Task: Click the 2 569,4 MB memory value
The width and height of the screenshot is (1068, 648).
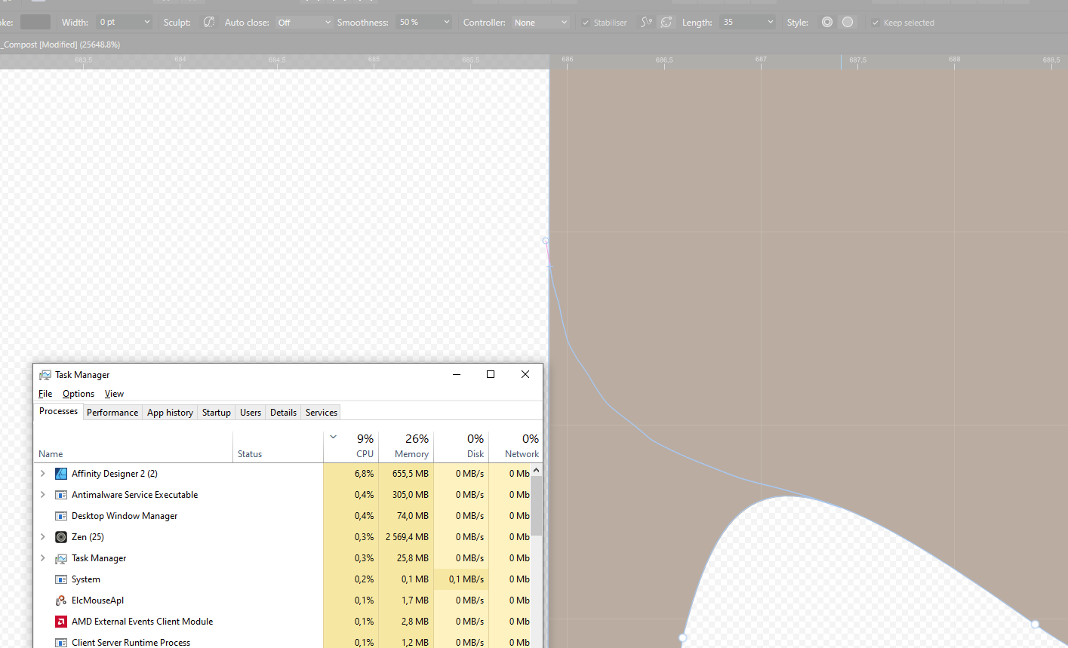Action: tap(407, 537)
